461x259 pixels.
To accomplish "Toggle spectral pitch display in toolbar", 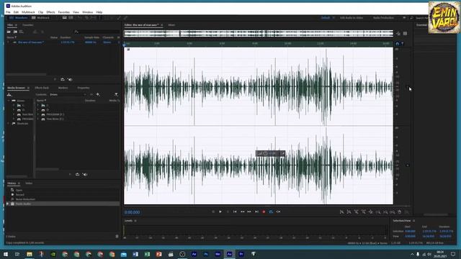I will click(x=71, y=18).
